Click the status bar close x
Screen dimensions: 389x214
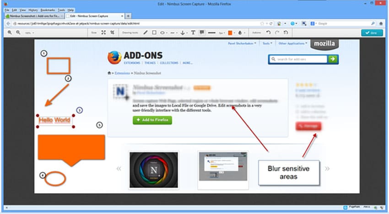coord(6,208)
